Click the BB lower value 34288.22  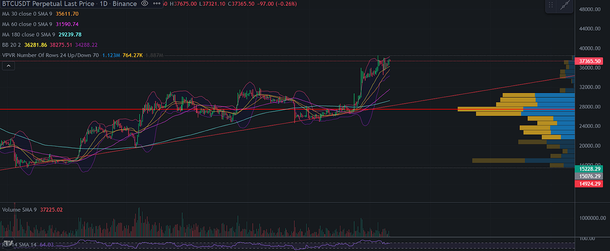tap(86, 45)
